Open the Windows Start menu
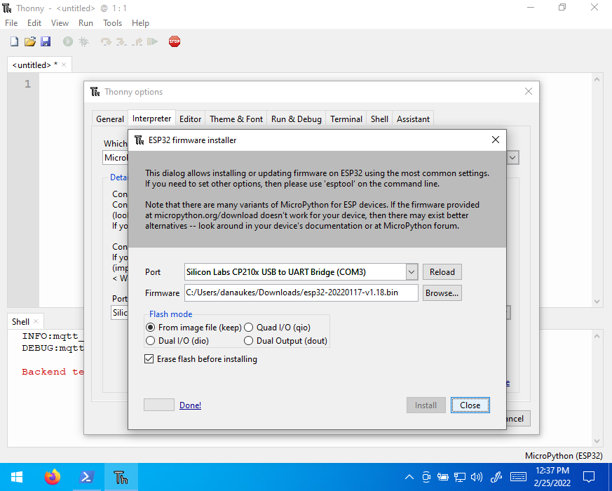This screenshot has width=612, height=491. [x=17, y=477]
